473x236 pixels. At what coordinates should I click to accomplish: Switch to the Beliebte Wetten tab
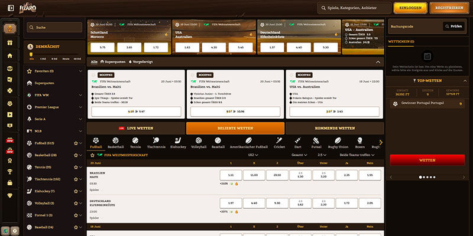(x=235, y=128)
